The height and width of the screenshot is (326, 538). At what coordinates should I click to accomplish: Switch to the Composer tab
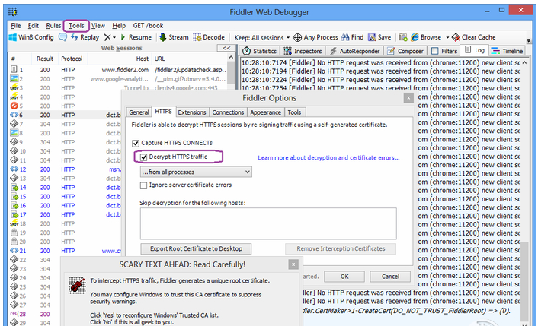tap(405, 51)
